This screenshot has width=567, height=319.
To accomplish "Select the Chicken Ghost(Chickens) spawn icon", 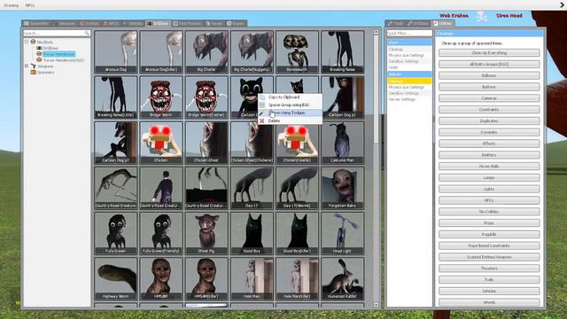I will pyautogui.click(x=252, y=143).
